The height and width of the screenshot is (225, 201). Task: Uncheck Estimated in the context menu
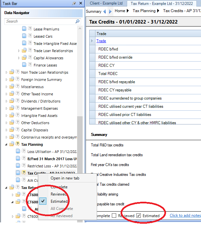coord(59,201)
